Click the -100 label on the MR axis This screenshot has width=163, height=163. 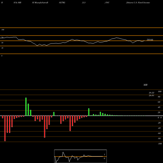pos(160,144)
